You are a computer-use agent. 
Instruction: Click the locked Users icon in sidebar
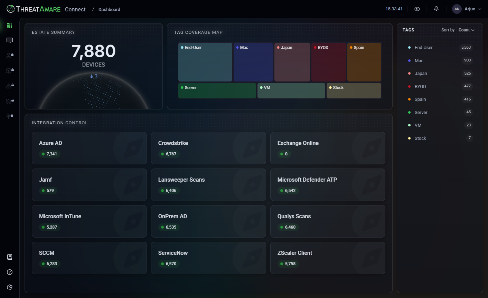tap(9, 55)
